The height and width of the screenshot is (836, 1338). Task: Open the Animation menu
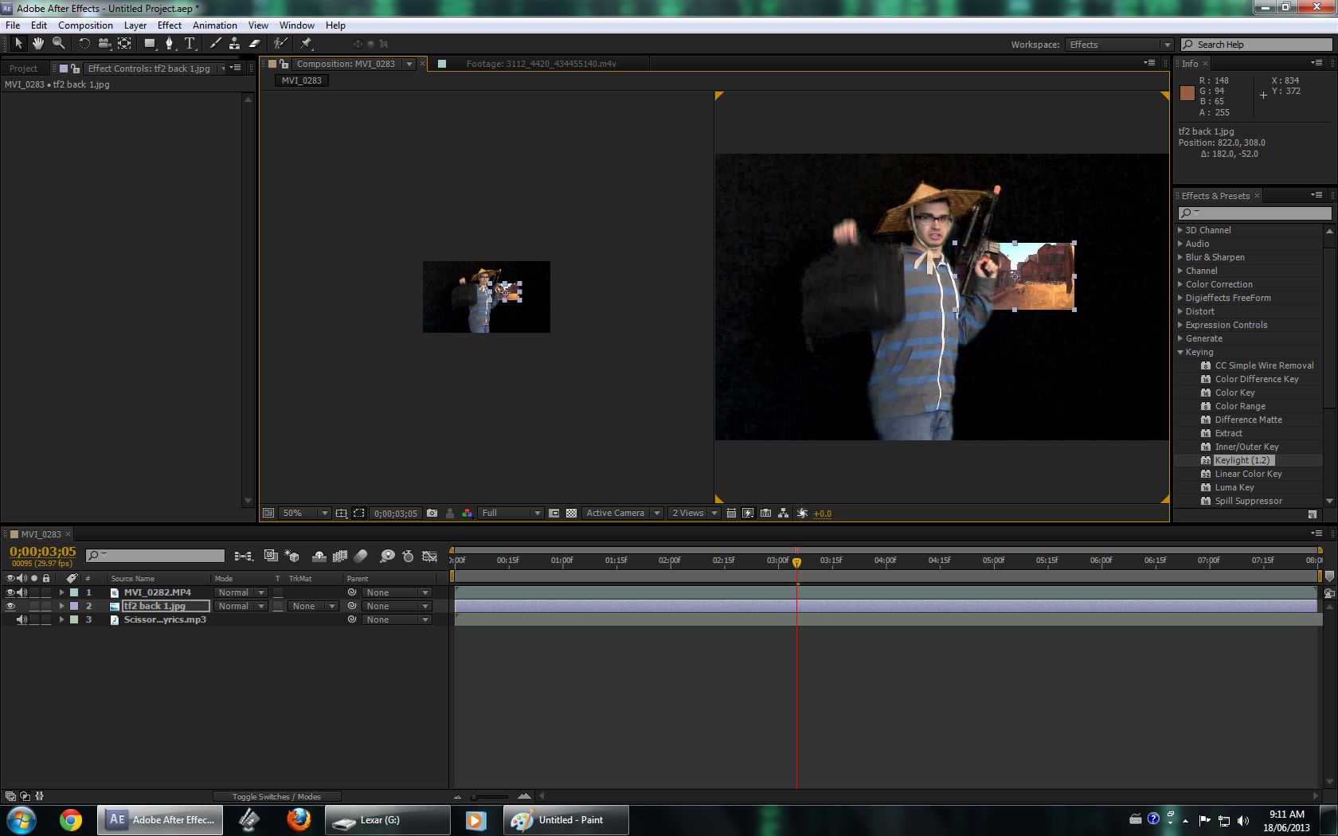pyautogui.click(x=215, y=25)
